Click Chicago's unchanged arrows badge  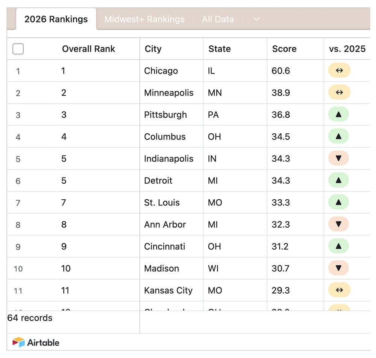(339, 70)
